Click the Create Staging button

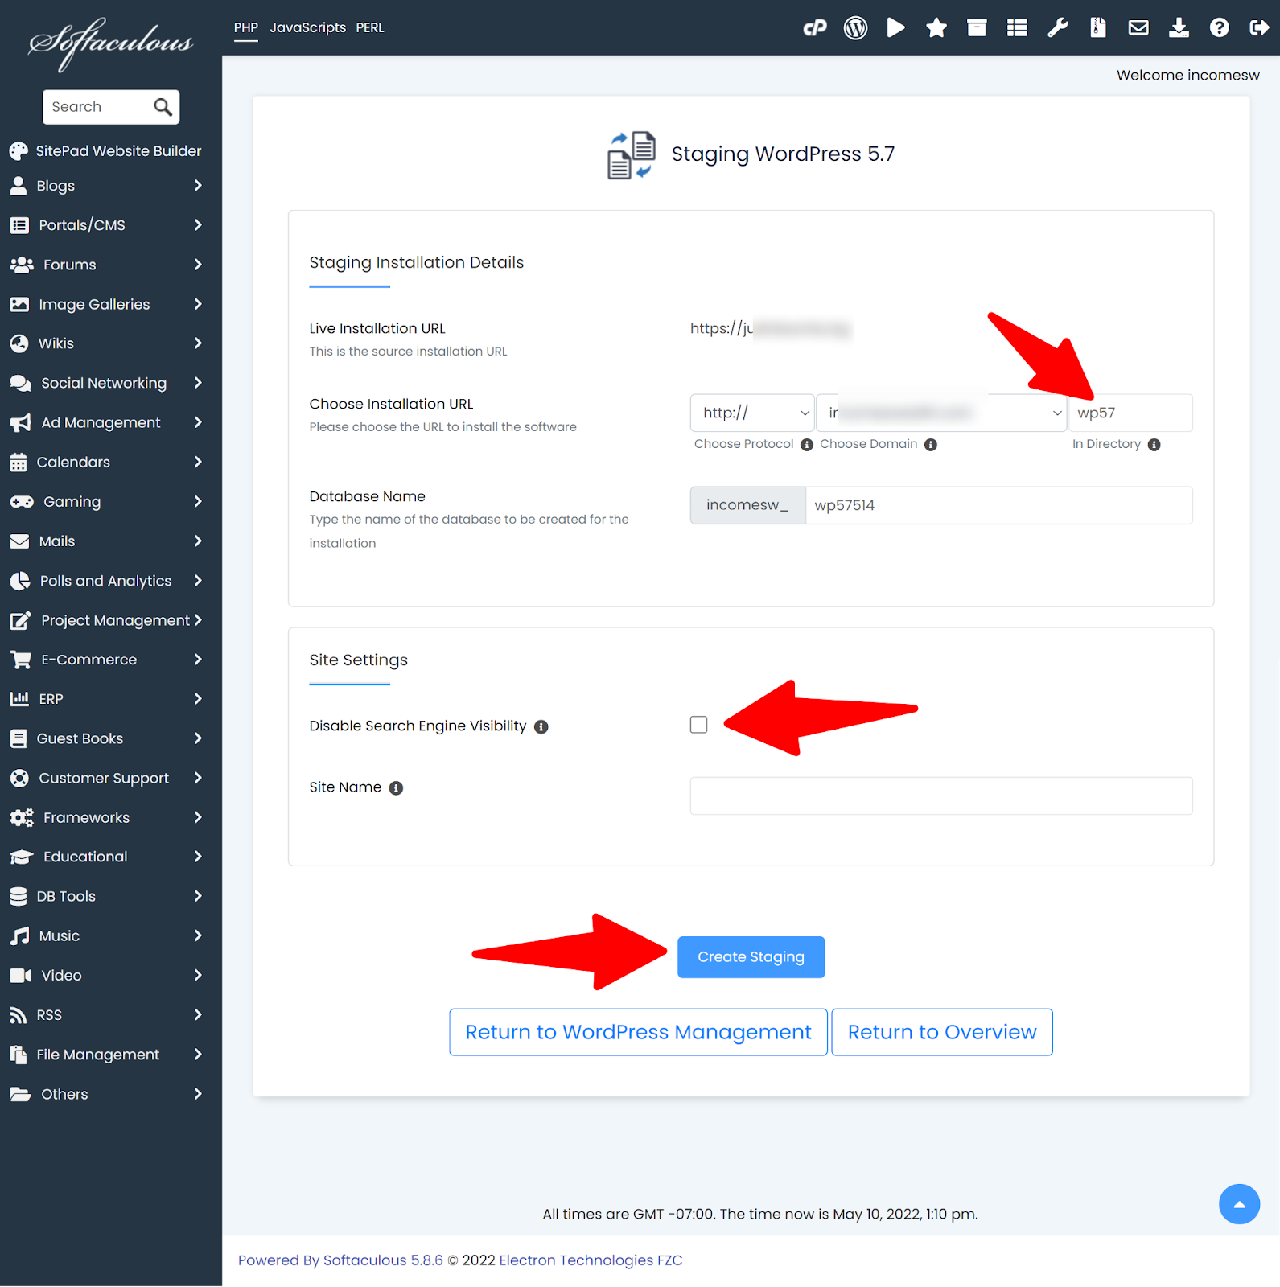751,957
